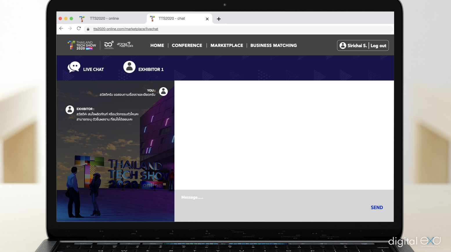Image resolution: width=451 pixels, height=252 pixels.
Task: Open a new browser tab
Action: [x=219, y=19]
